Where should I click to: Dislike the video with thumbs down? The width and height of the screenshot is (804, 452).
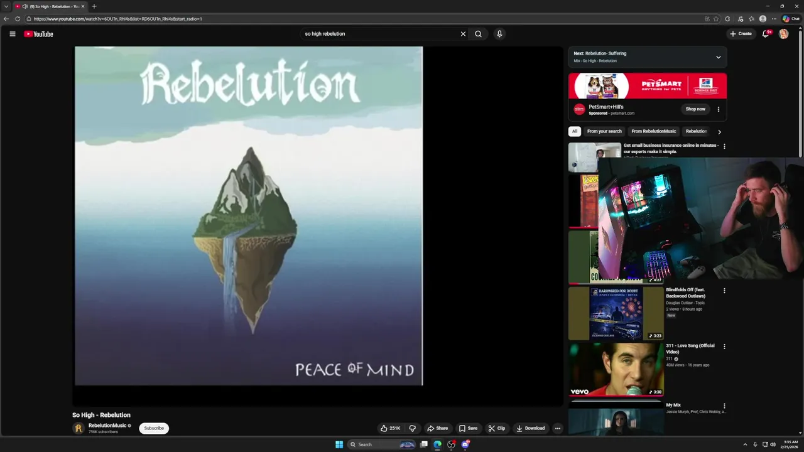click(413, 428)
